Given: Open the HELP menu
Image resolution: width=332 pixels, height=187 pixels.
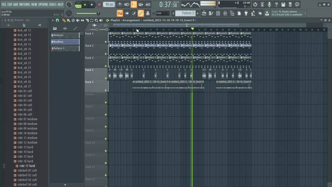Looking at the screenshot, I should 60,4.
